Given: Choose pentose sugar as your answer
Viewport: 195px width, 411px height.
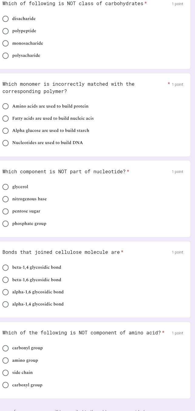Looking at the screenshot, I should click(5, 211).
